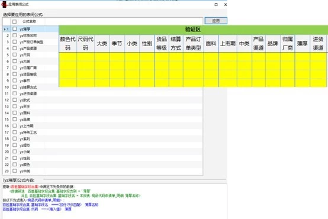Select the 上市期 column header

228,44
